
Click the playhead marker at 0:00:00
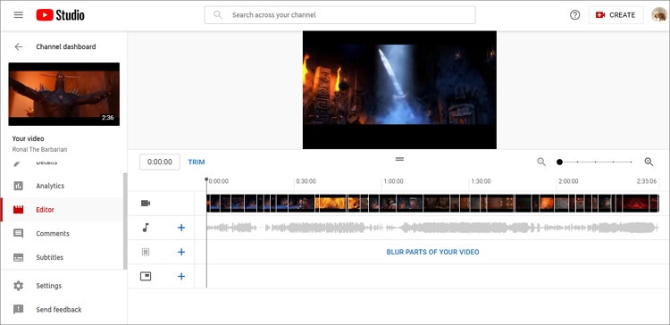pos(206,179)
